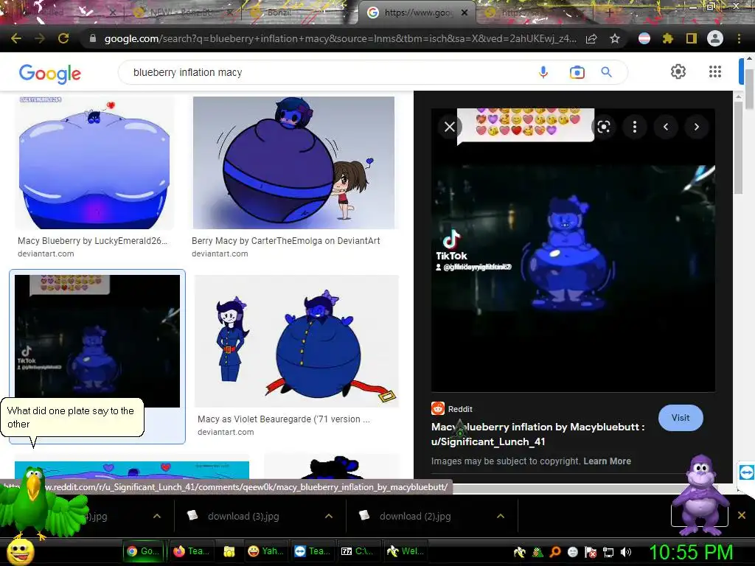
Task: Start voice search with the microphone icon
Action: [x=543, y=72]
